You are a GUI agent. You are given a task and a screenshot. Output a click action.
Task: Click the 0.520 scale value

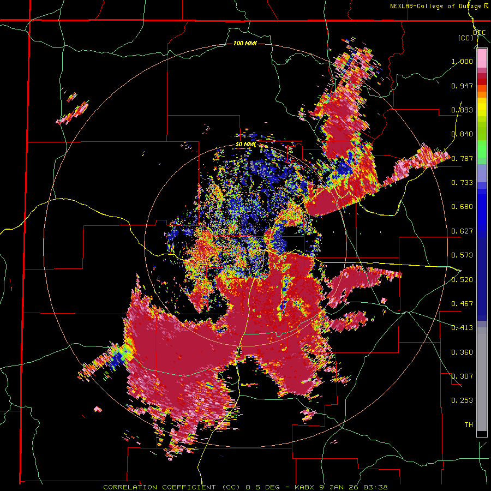coord(462,279)
